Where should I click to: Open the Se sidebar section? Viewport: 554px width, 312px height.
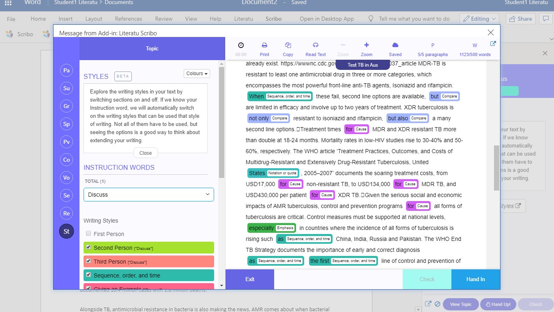pyautogui.click(x=67, y=195)
